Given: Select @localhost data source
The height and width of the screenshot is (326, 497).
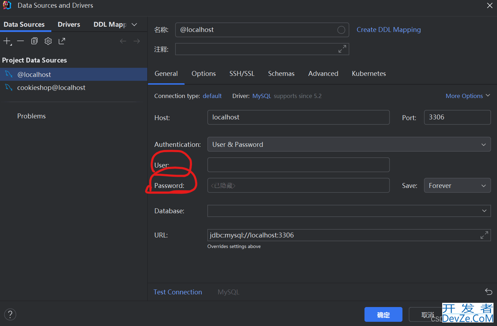Looking at the screenshot, I should 73,74.
